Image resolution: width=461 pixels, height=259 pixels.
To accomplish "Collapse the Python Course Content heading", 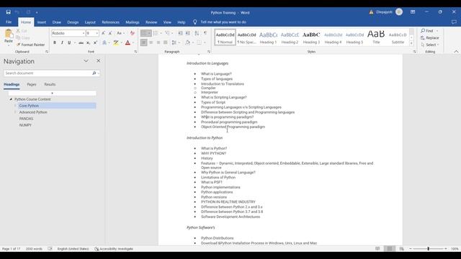I will 11,99.
